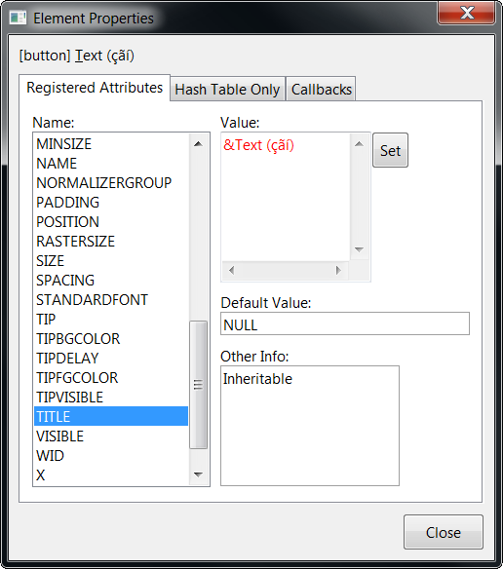Viewport: 503px width, 569px height.
Task: Click the Default Value field showing NULL
Action: click(x=345, y=323)
